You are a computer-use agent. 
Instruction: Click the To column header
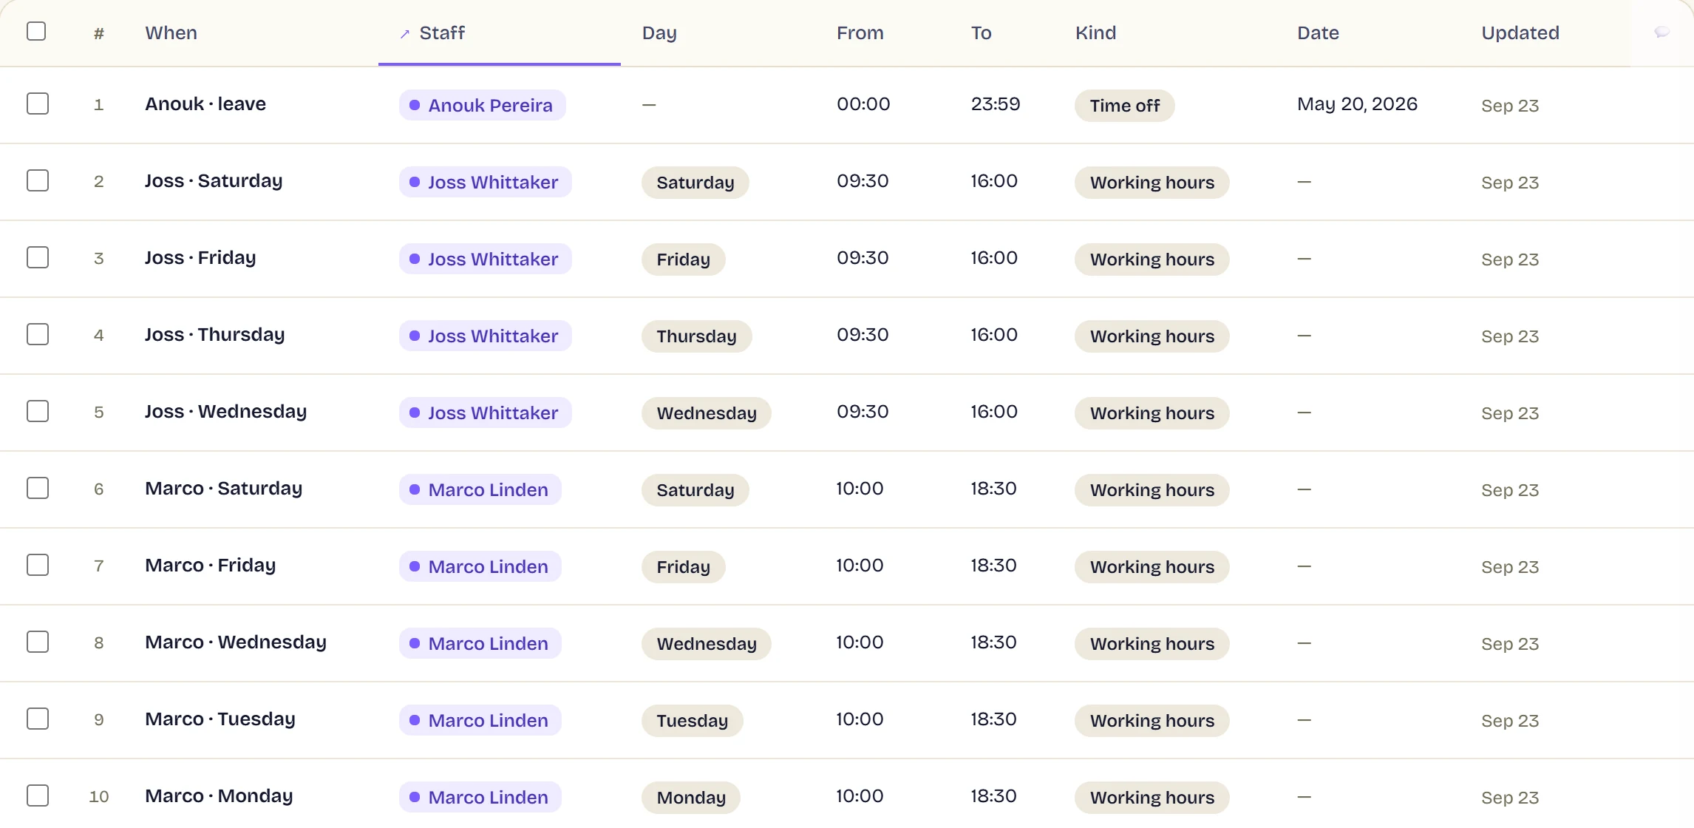(981, 33)
